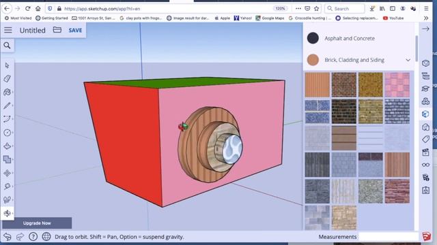
Task: Select the tan horizontal cladding material
Action: [344, 138]
